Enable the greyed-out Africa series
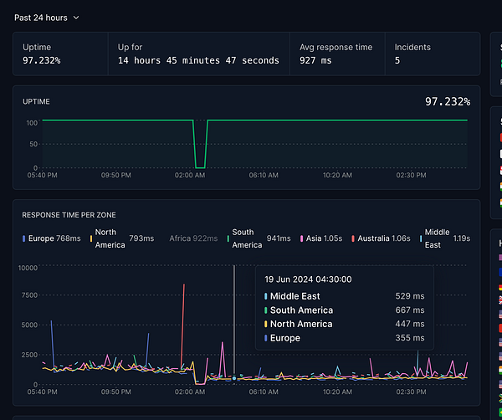 tap(191, 238)
